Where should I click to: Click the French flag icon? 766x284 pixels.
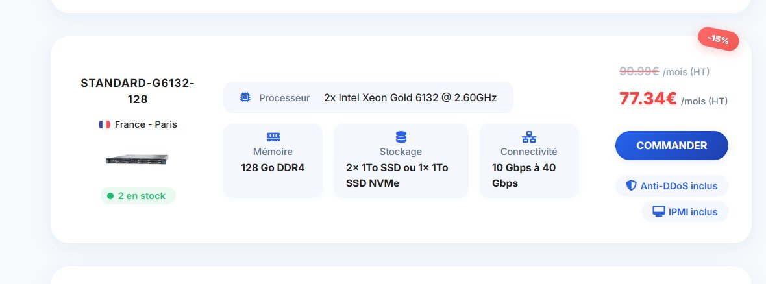(x=105, y=124)
